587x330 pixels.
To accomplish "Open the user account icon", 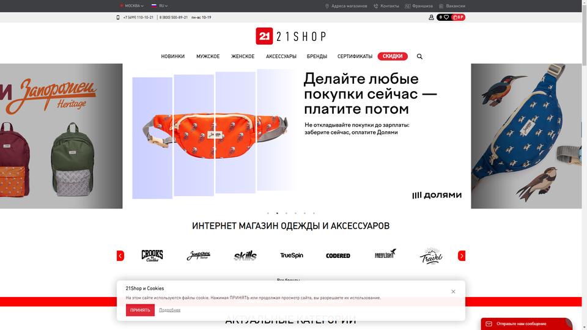I will coord(431,17).
